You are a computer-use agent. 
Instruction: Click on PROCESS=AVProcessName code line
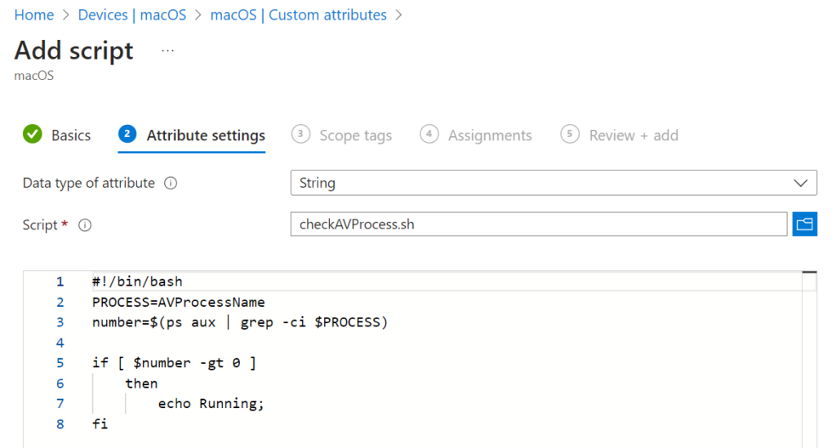[179, 302]
